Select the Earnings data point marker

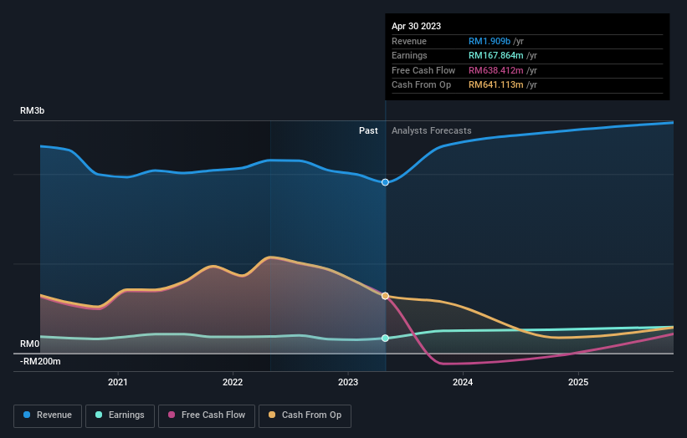pos(385,339)
